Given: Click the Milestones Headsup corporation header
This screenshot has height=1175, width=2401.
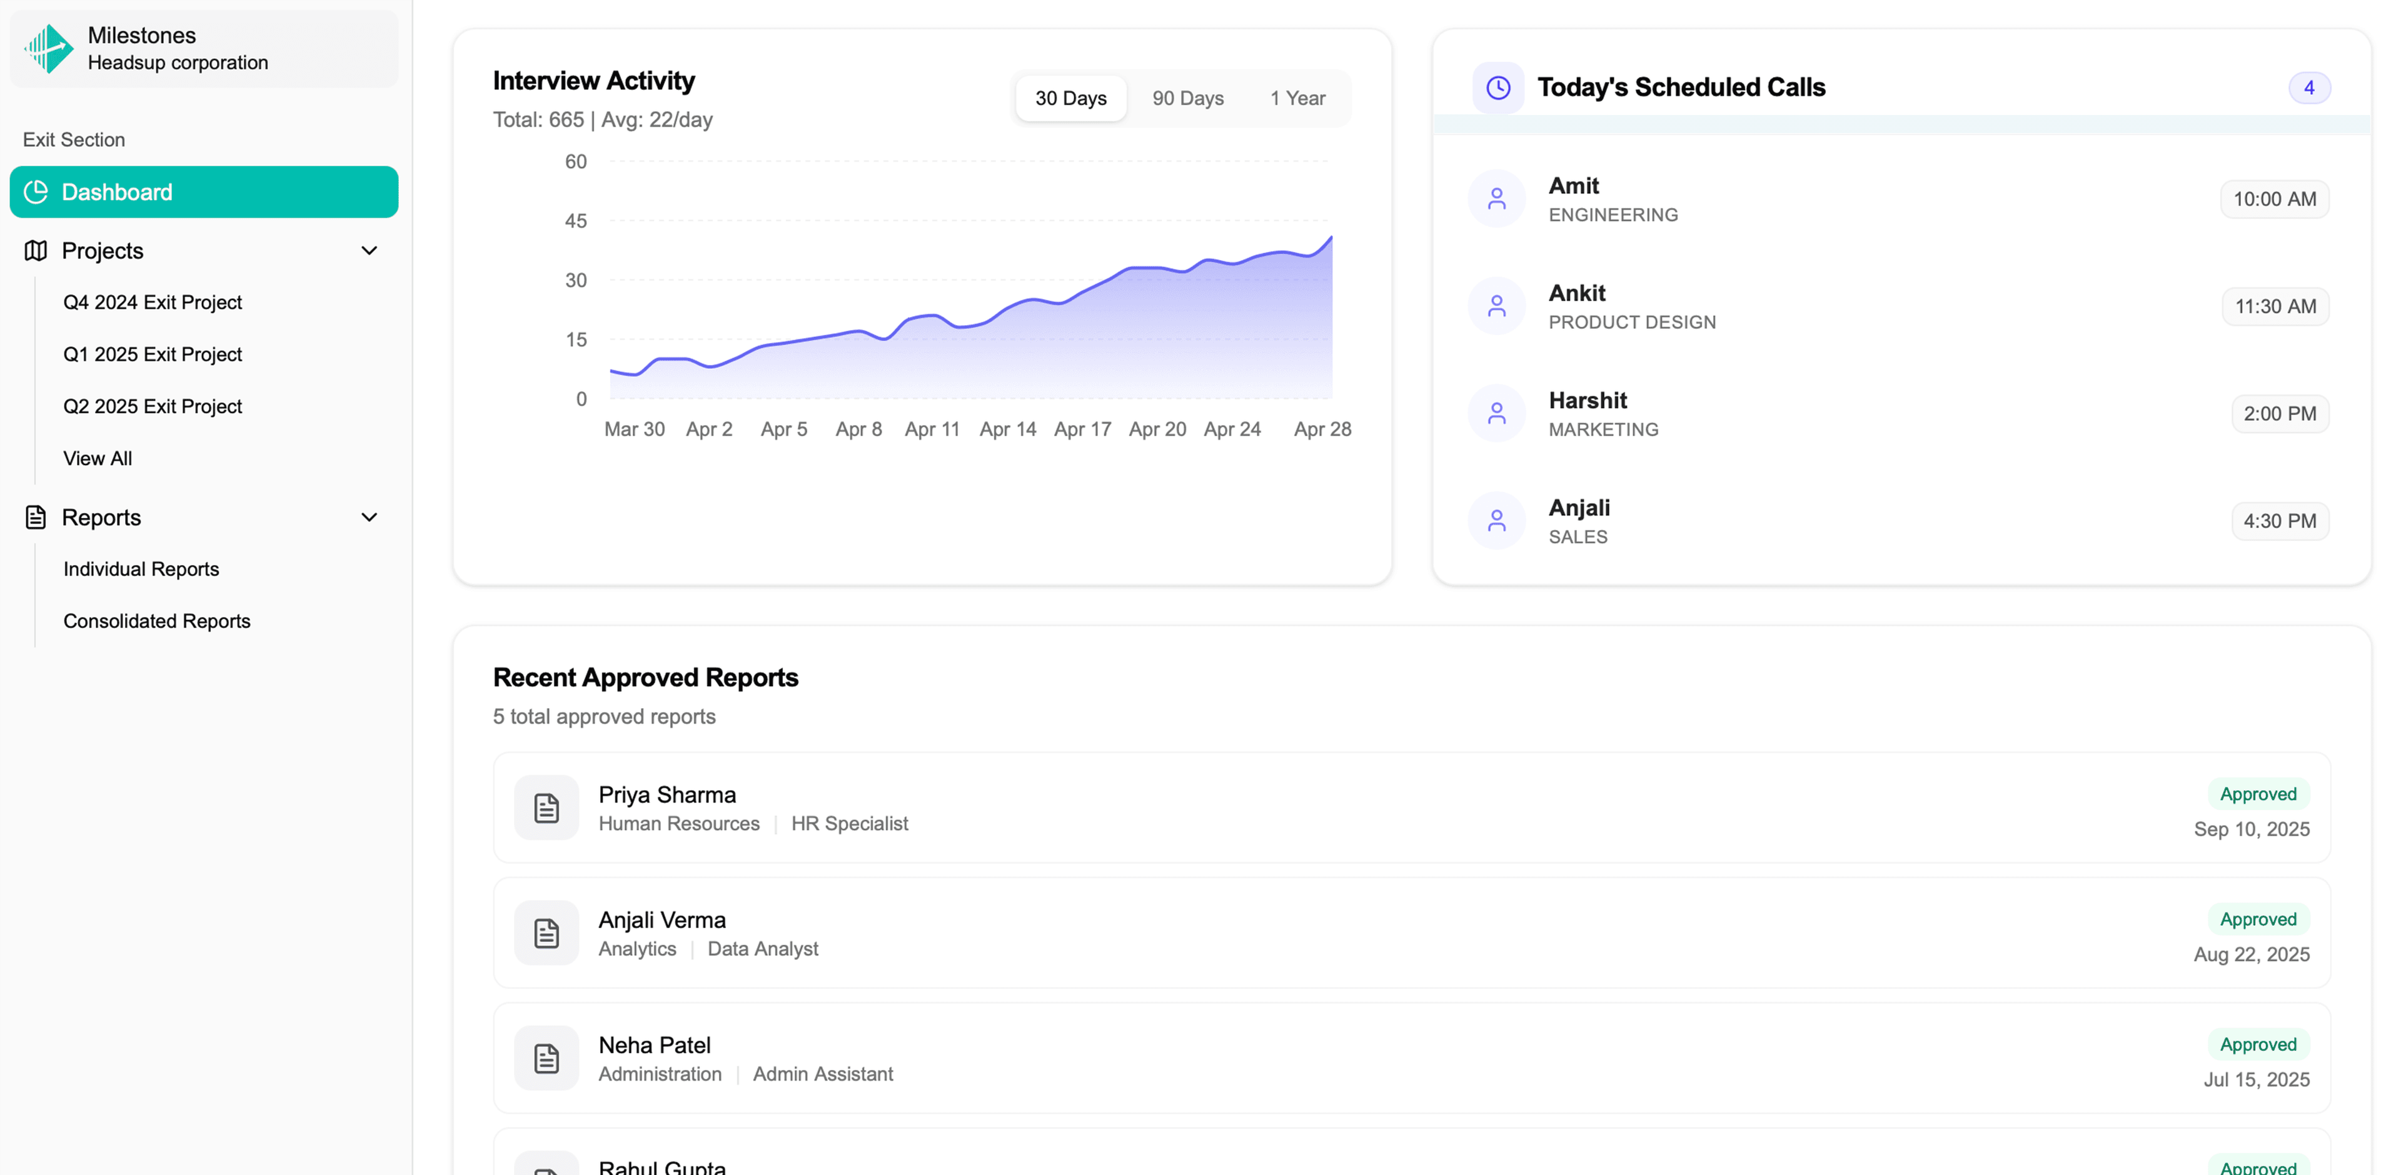Looking at the screenshot, I should (204, 49).
